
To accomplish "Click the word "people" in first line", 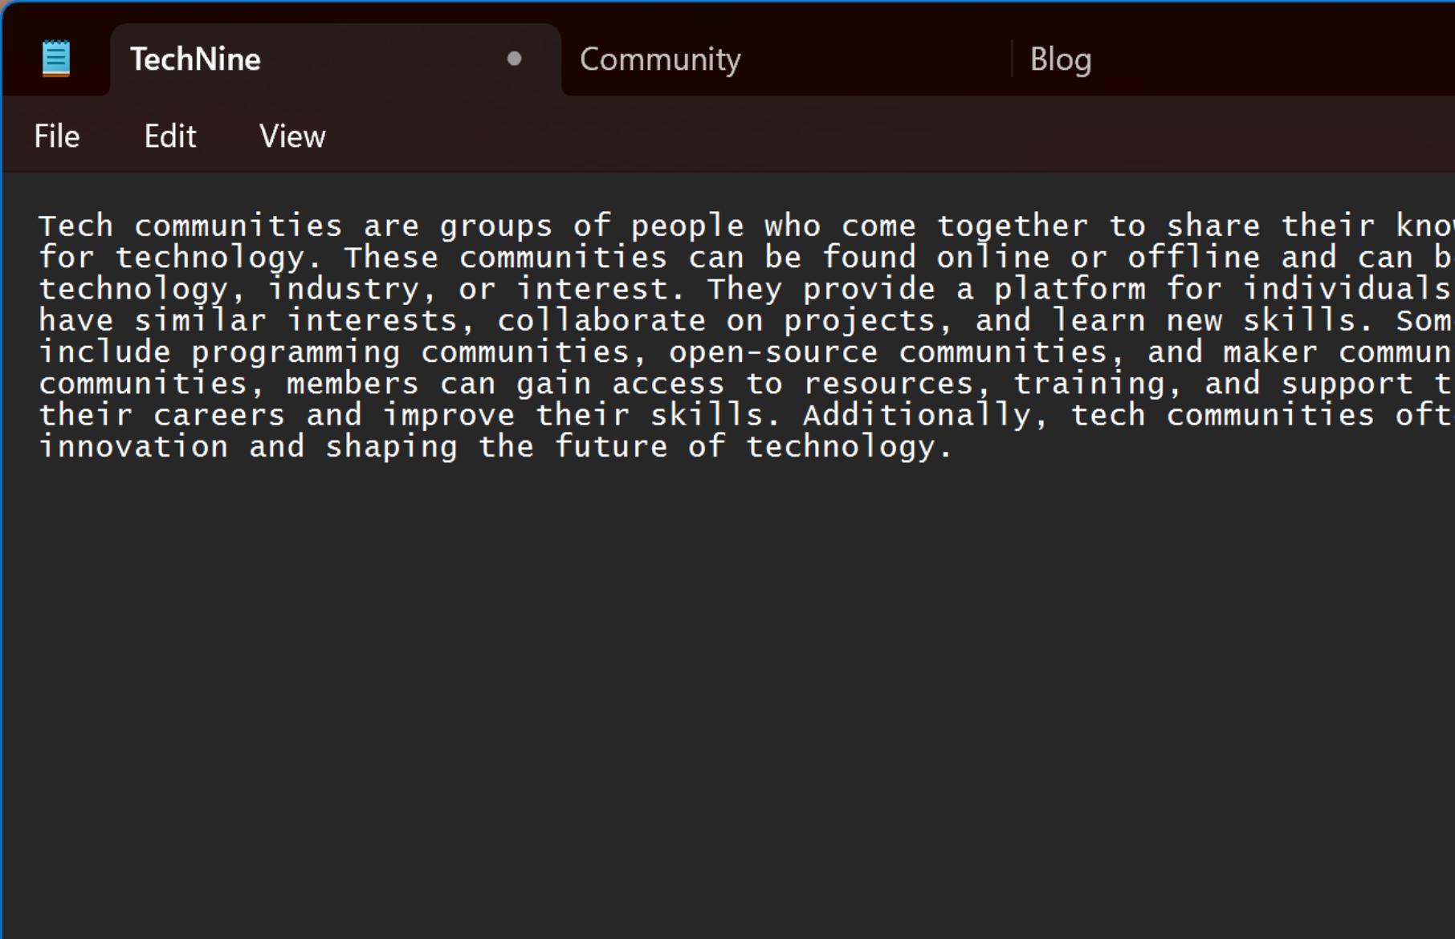I will pos(687,226).
